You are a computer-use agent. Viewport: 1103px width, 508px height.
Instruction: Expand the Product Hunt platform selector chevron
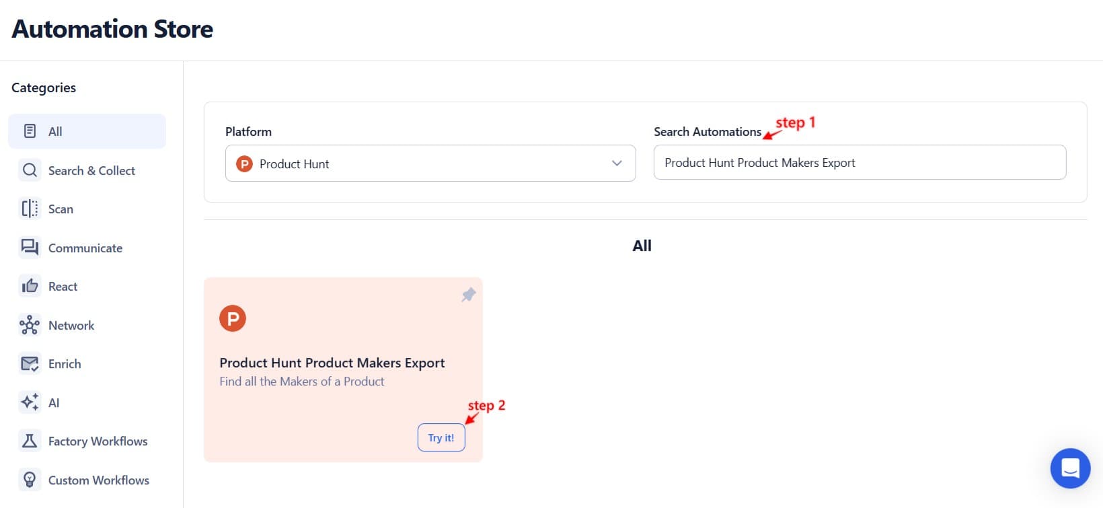point(616,164)
